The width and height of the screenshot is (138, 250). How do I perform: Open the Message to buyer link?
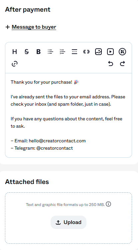click(34, 27)
